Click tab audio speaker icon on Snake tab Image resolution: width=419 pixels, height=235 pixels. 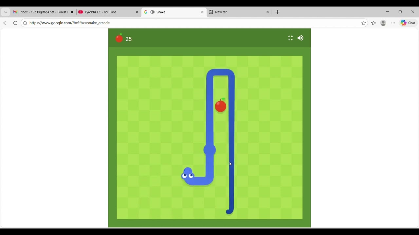click(152, 12)
